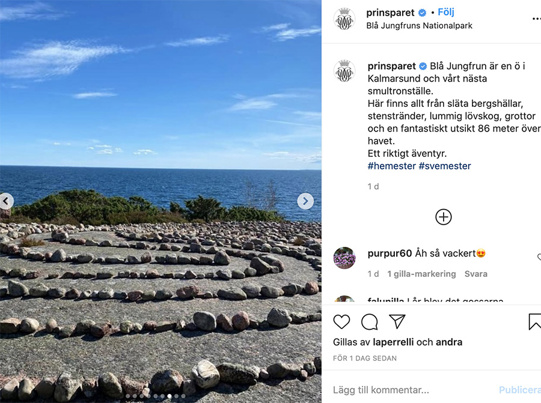Like purpur60's comment with small heart
Viewport: 541px width, 403px height.
tap(539, 257)
